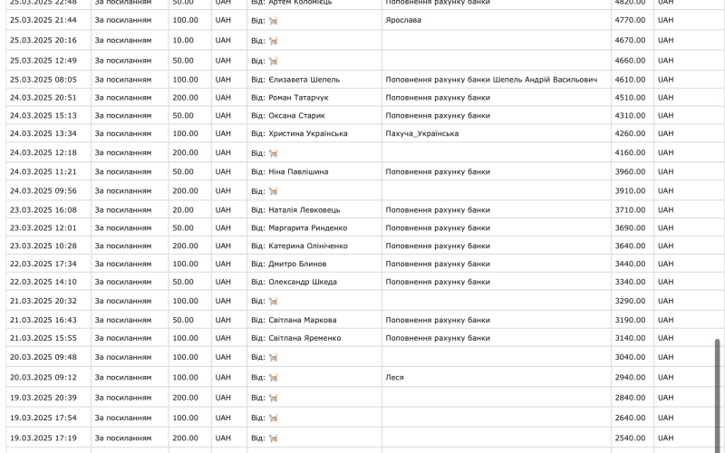Select sender cell 'Від: Олександр Шкеда'
Viewport: 725px width, 453px height.
point(314,282)
